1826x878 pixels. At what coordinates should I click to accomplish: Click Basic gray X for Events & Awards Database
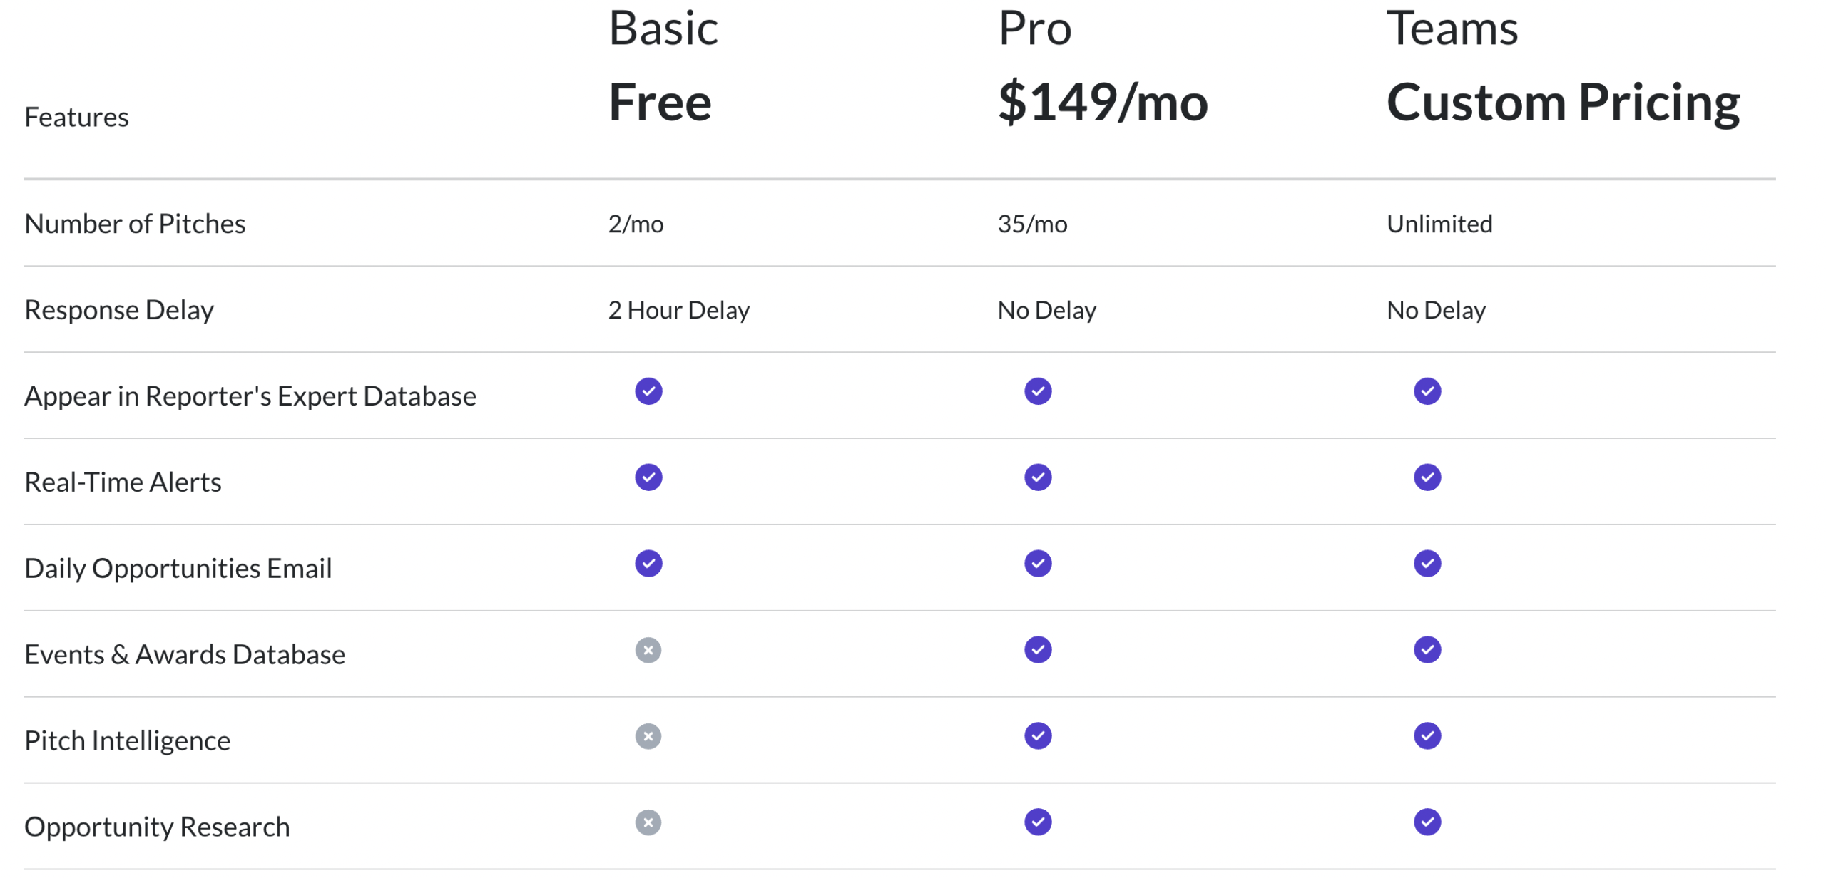click(x=648, y=650)
